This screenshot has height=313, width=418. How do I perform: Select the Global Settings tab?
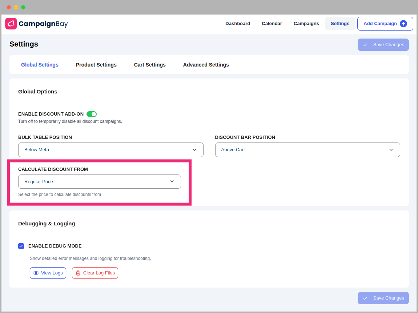click(x=40, y=65)
